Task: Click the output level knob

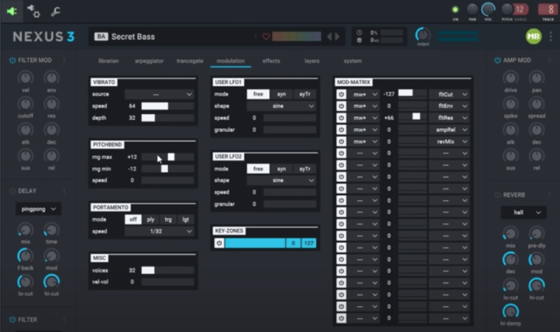Action: tap(423, 34)
